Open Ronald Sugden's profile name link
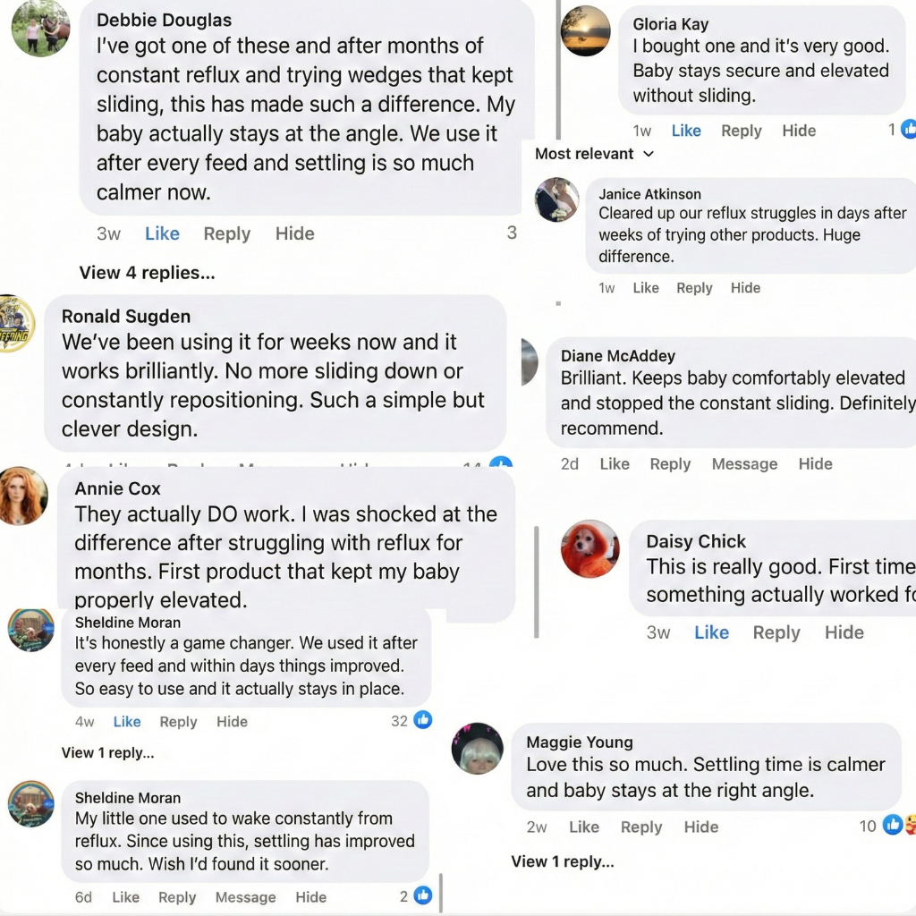The image size is (916, 916). click(126, 316)
